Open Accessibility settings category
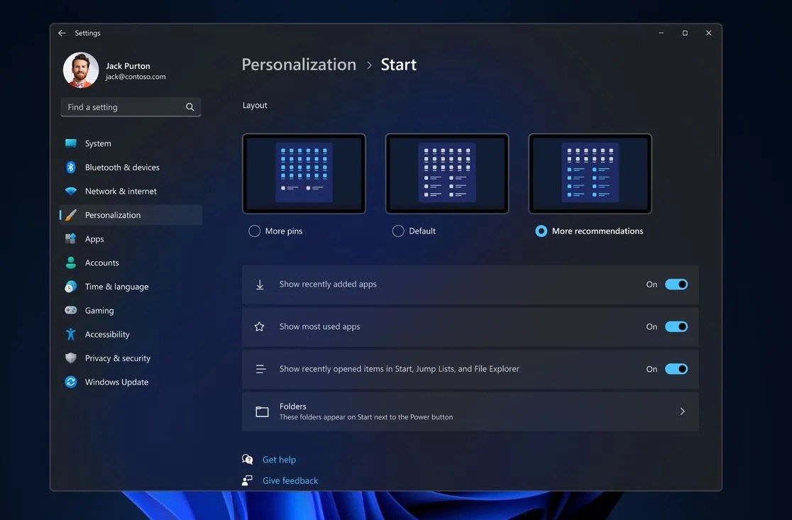This screenshot has height=520, width=792. pyautogui.click(x=131, y=334)
